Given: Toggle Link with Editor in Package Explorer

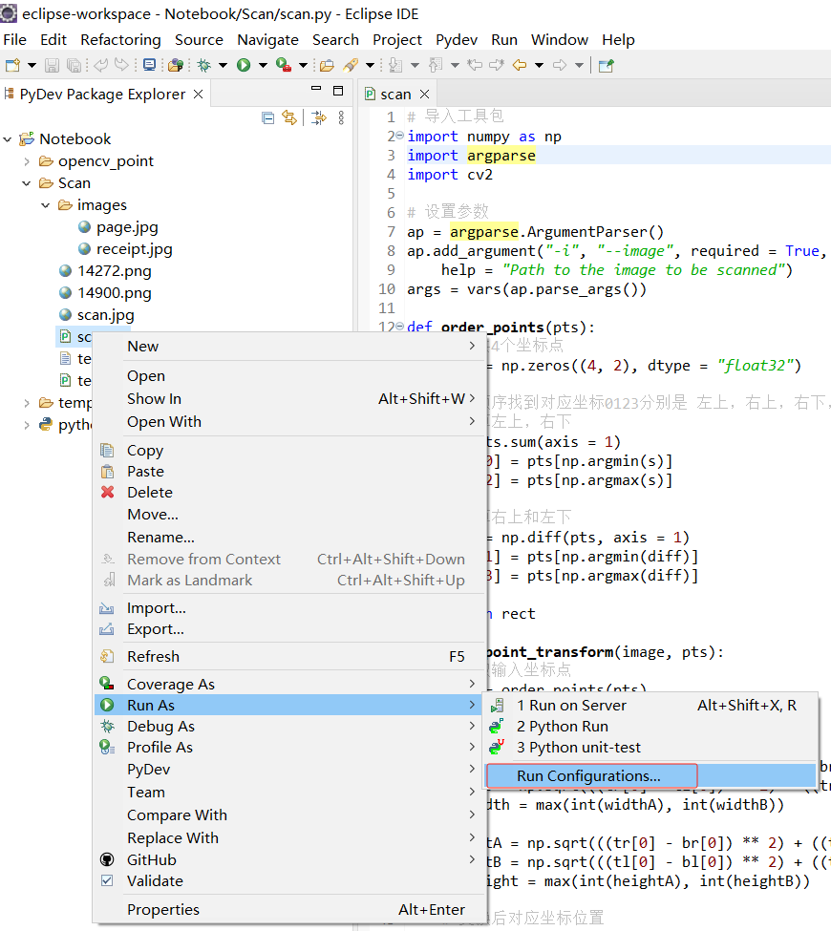Looking at the screenshot, I should (x=289, y=118).
